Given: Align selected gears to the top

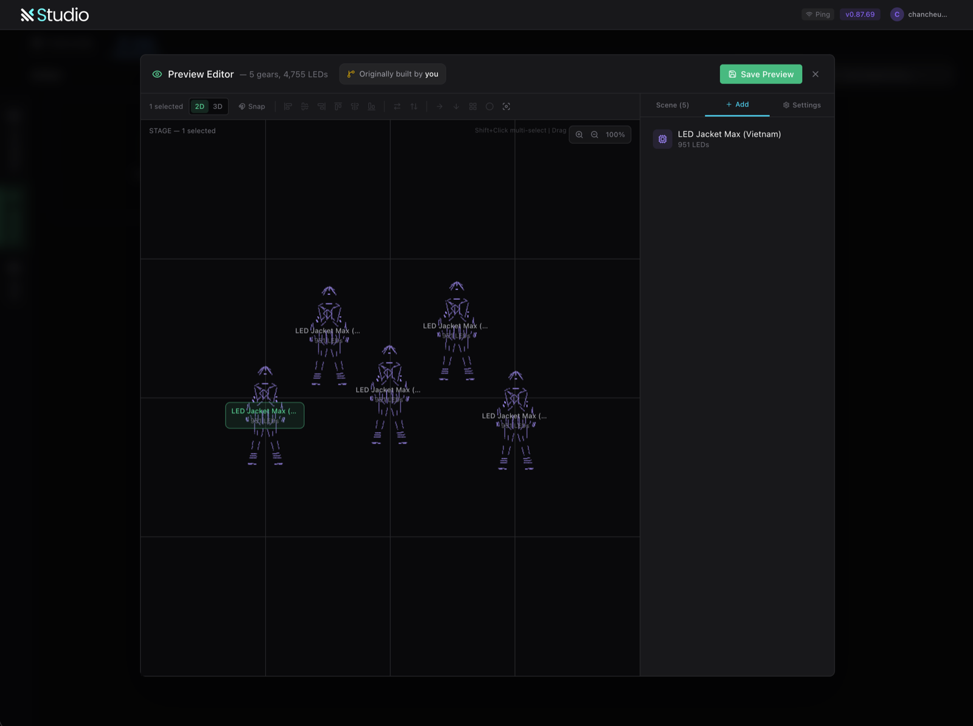Looking at the screenshot, I should [338, 106].
